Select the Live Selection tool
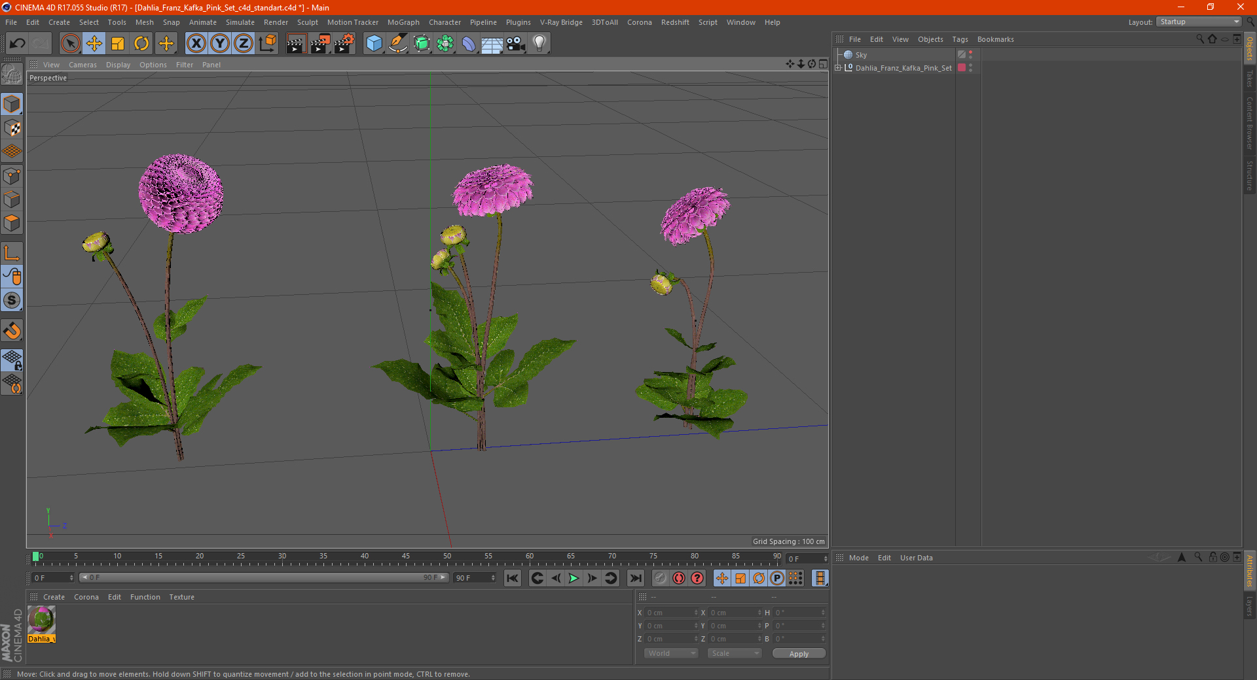This screenshot has width=1257, height=680. [70, 44]
